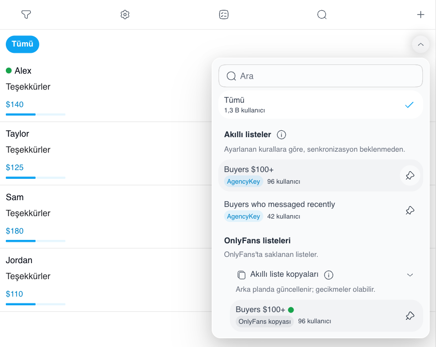Click the progress bar under Jordan's $110
Screen dimensions: 436x347
pos(35,304)
